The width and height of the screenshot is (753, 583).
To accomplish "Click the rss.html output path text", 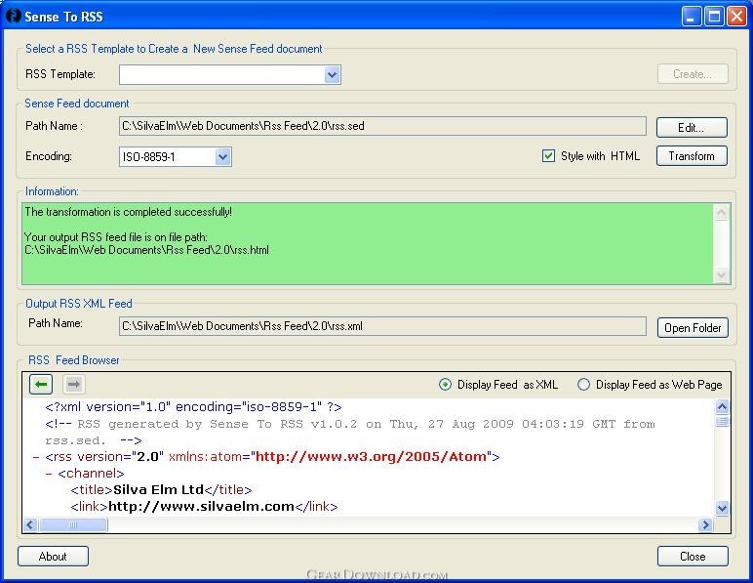I will [146, 250].
